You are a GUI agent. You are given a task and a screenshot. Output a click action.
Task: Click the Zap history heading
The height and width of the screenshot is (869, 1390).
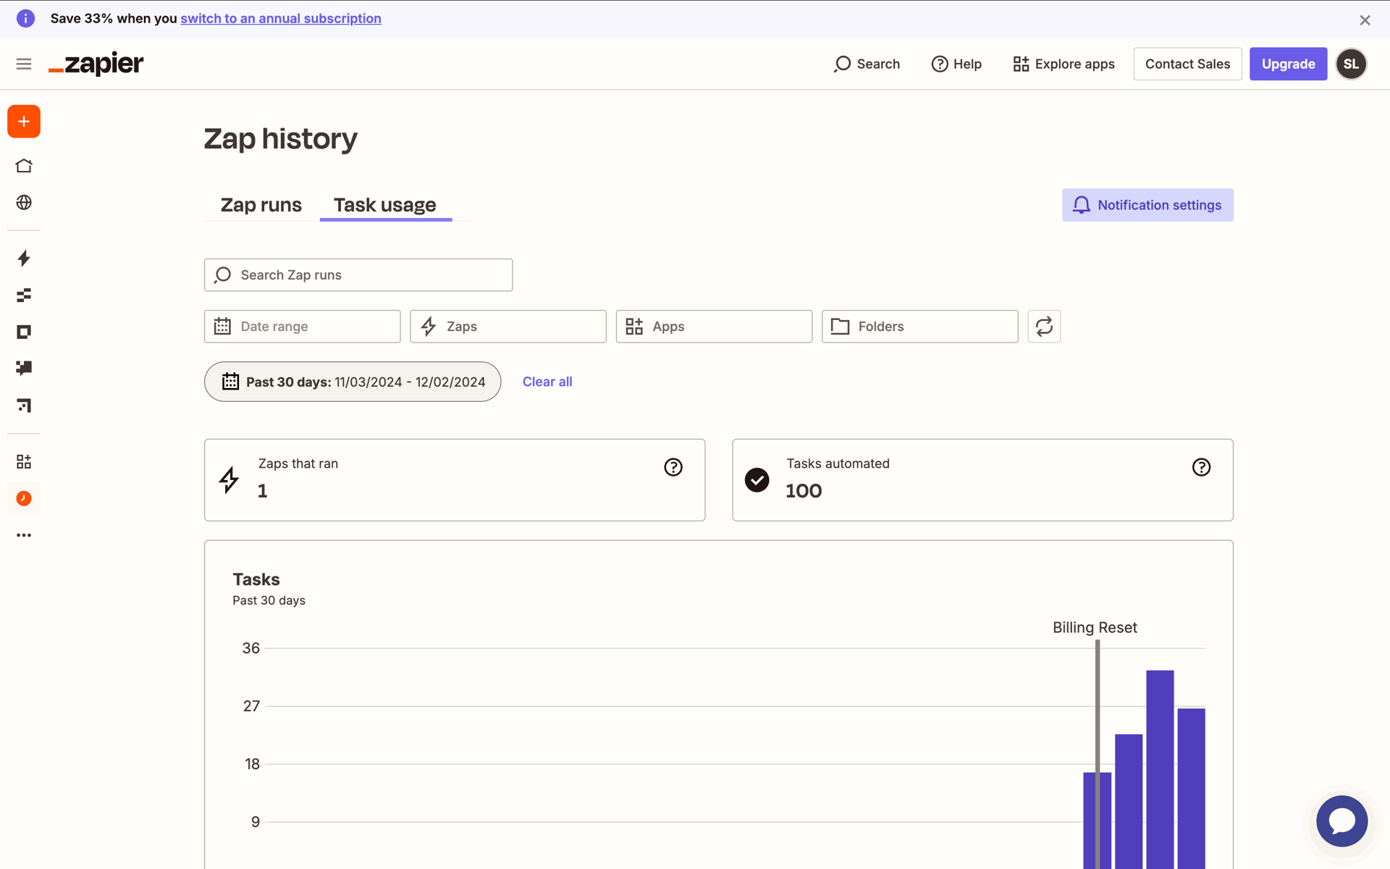point(281,138)
